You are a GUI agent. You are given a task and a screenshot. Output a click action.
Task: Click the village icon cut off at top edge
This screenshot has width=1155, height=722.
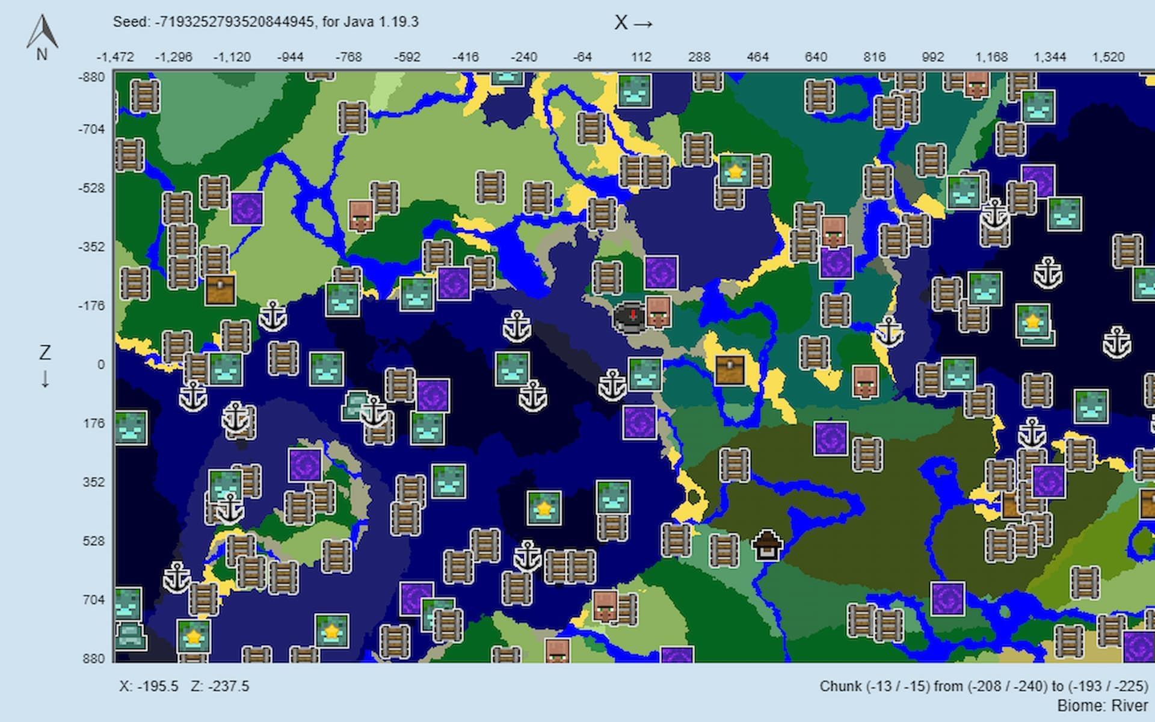tap(977, 84)
